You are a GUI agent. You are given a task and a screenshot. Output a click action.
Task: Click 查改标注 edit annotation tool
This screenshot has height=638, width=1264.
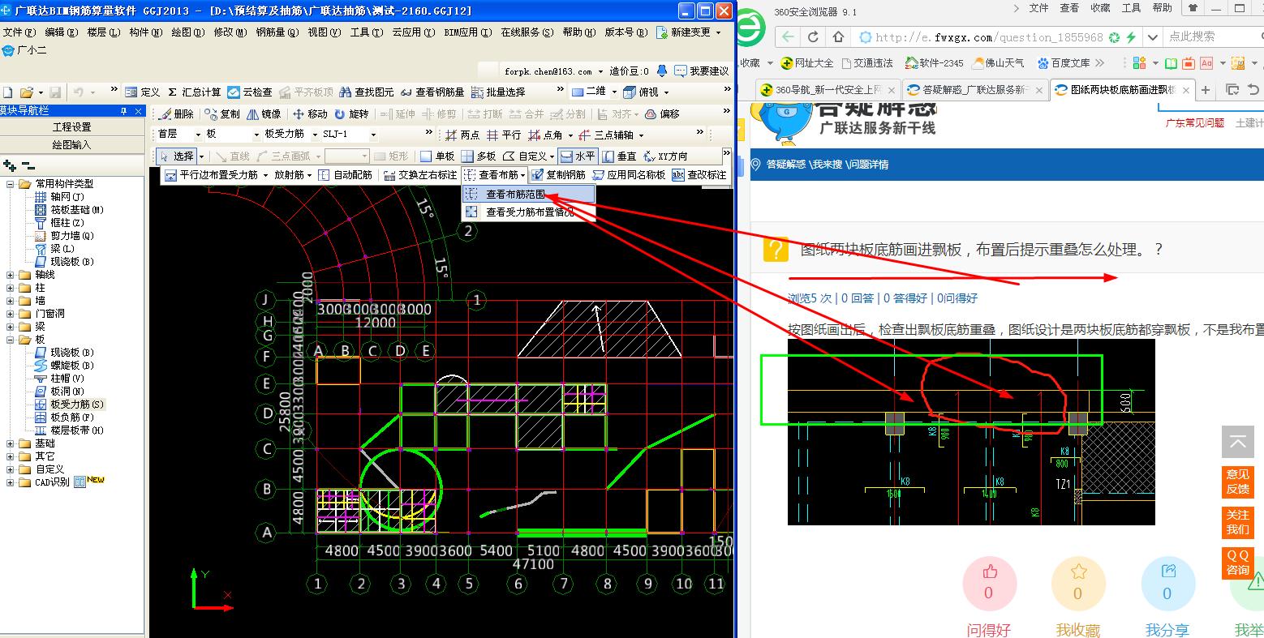click(x=699, y=175)
